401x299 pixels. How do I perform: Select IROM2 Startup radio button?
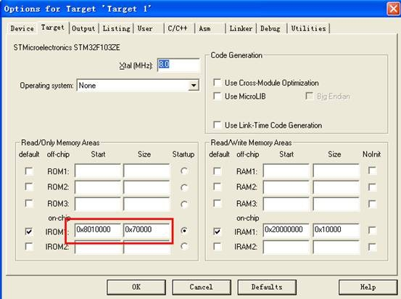coord(184,246)
